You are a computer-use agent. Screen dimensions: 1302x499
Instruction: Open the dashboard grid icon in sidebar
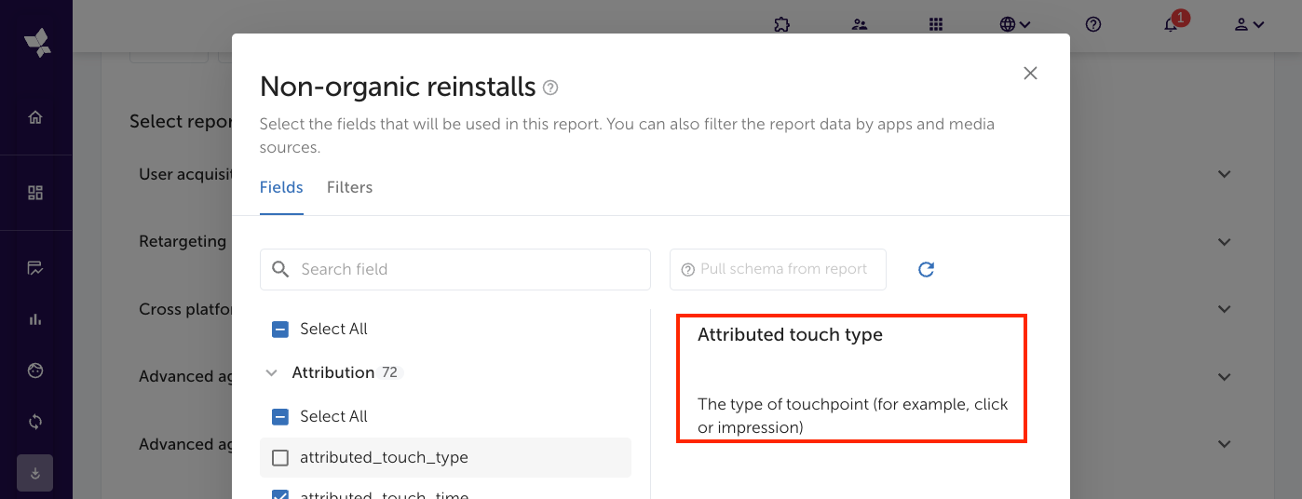click(35, 193)
